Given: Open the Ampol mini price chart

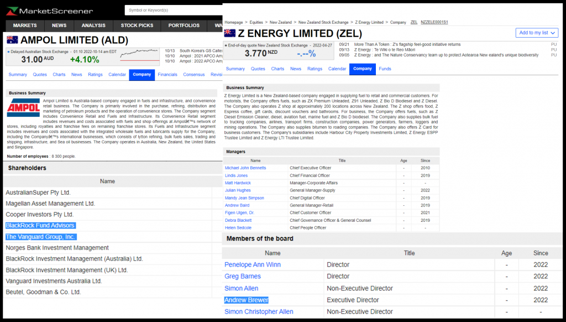Looking at the screenshot, I should click(x=139, y=56).
